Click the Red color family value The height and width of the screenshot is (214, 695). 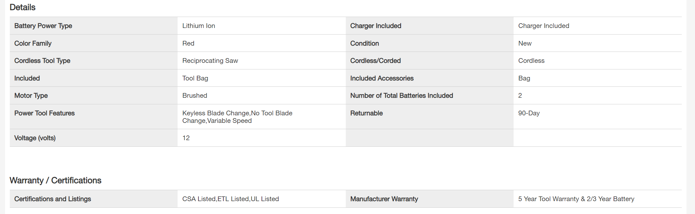pyautogui.click(x=188, y=43)
